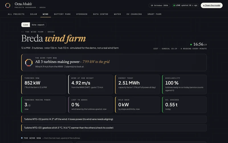Screen dimensions: 228x143
Task: Open the WTG-03 gearbox oil alarm
Action: coord(114,128)
